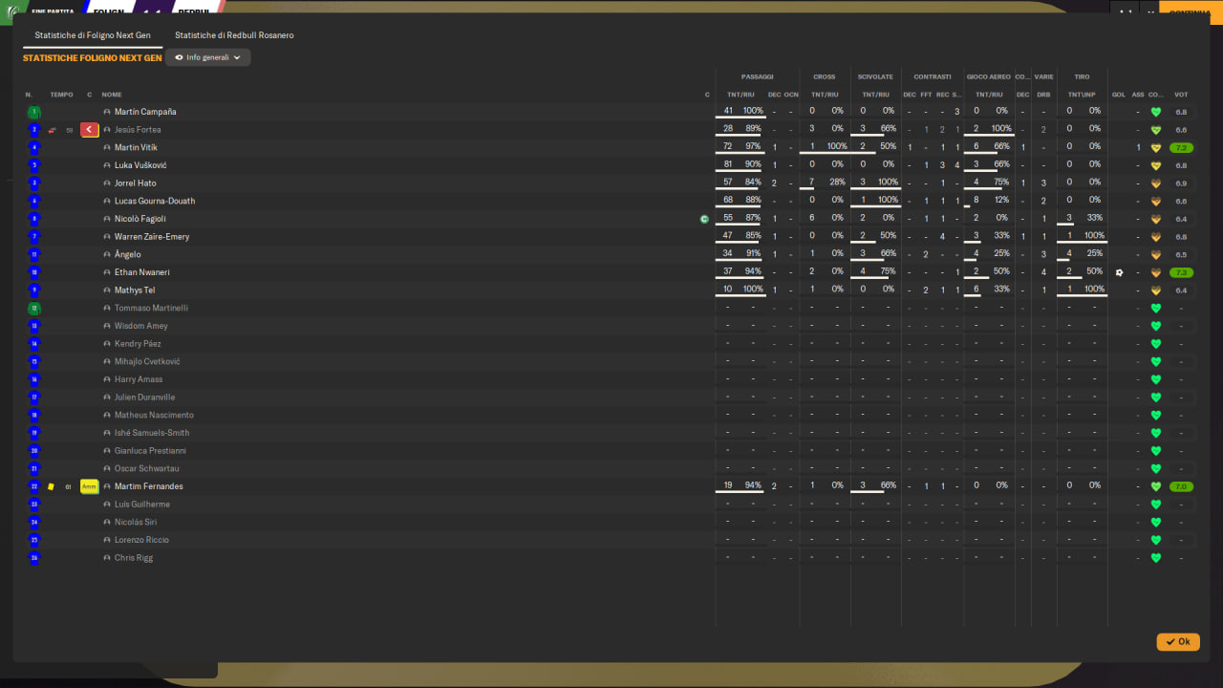The image size is (1223, 688).
Task: Click the 'Amm' booking badge for Martim Fernandes
Action: pos(90,486)
